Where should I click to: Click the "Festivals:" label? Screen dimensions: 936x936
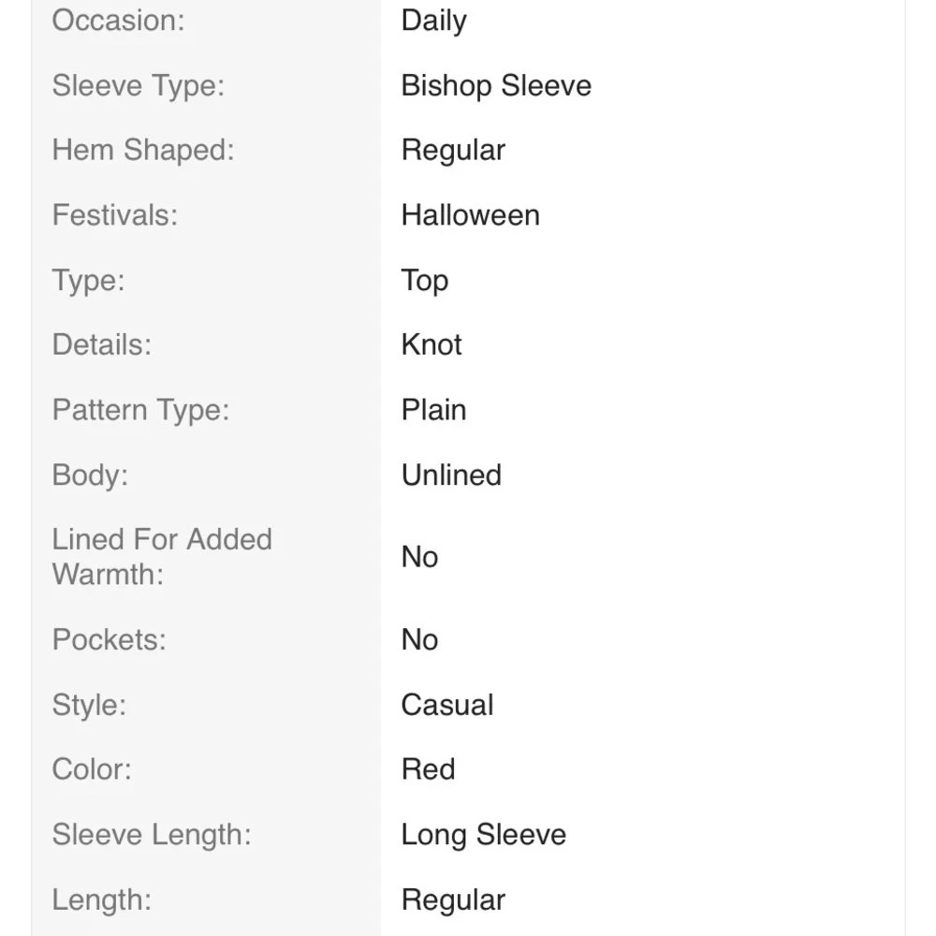tap(114, 215)
